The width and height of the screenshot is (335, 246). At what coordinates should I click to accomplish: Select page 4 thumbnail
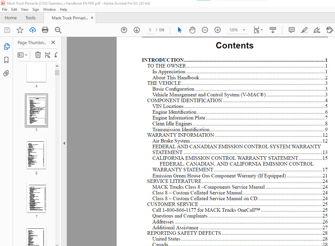(36, 72)
